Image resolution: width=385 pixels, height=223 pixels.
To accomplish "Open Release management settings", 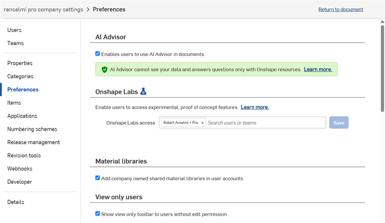I will (x=34, y=142).
